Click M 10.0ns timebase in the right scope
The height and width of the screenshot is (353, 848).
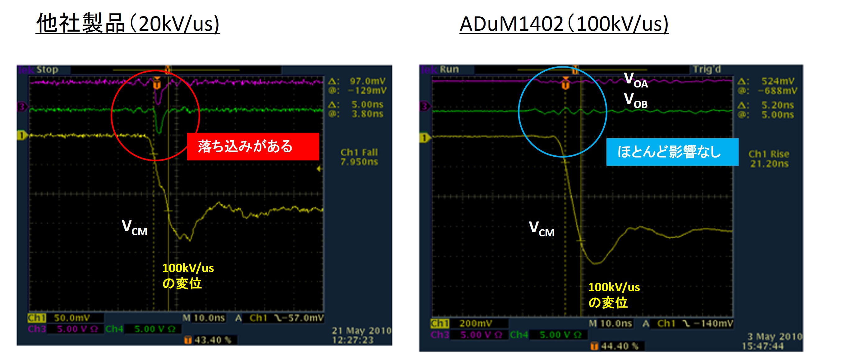pyautogui.click(x=610, y=324)
